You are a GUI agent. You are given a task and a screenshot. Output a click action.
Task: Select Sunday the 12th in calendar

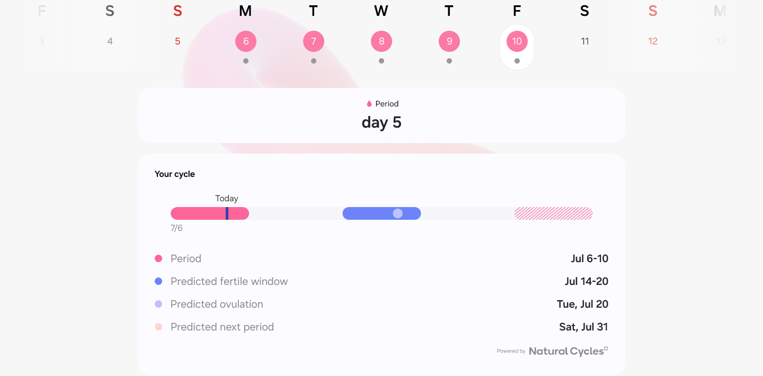pyautogui.click(x=653, y=41)
